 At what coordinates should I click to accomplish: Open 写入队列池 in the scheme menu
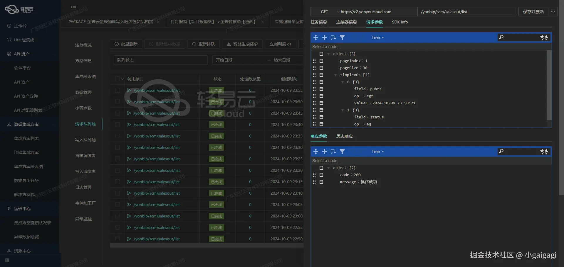pos(85,140)
